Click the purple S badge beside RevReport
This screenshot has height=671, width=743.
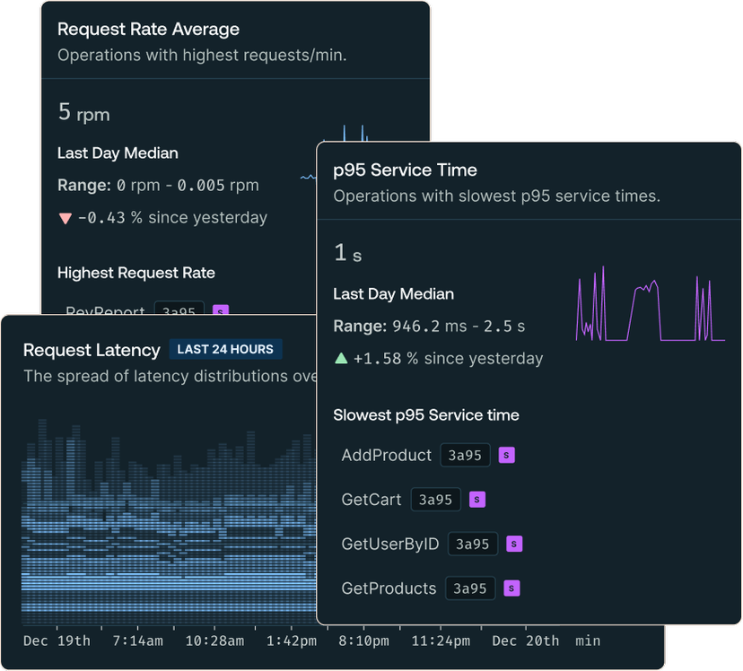(x=220, y=311)
